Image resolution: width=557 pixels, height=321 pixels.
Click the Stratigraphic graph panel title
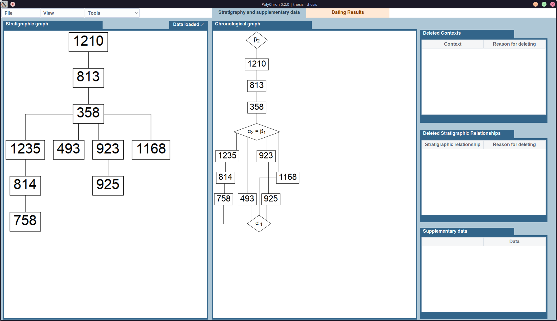point(27,24)
